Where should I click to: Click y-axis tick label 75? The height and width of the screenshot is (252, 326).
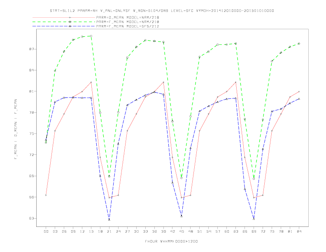[x=31, y=134]
